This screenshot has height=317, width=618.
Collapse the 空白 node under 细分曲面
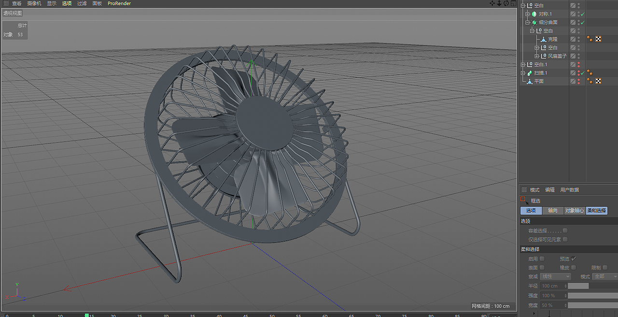point(532,31)
